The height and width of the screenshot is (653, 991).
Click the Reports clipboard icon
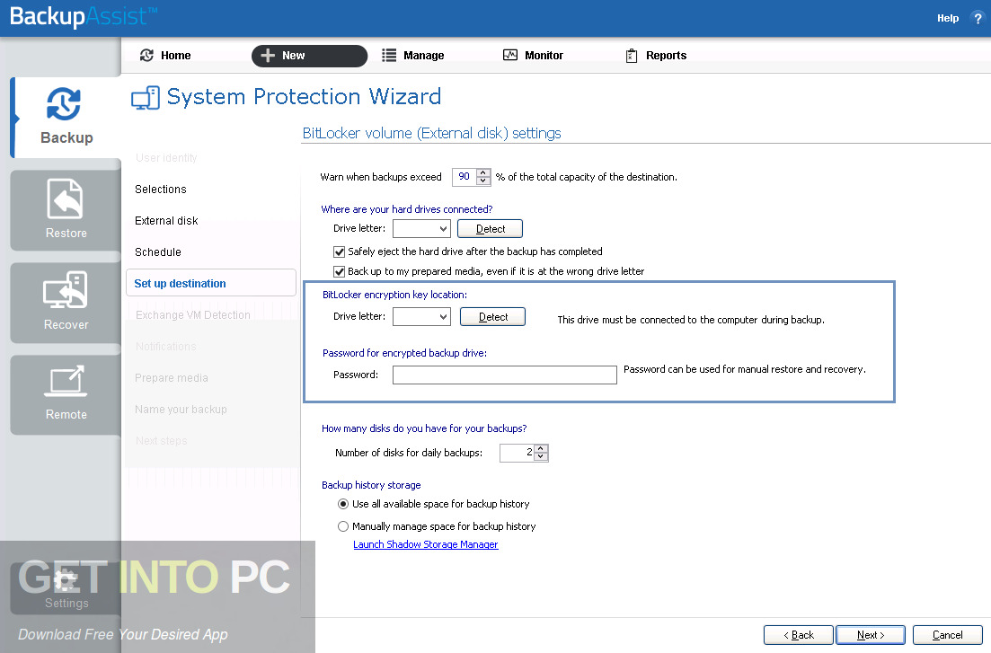pyautogui.click(x=632, y=56)
